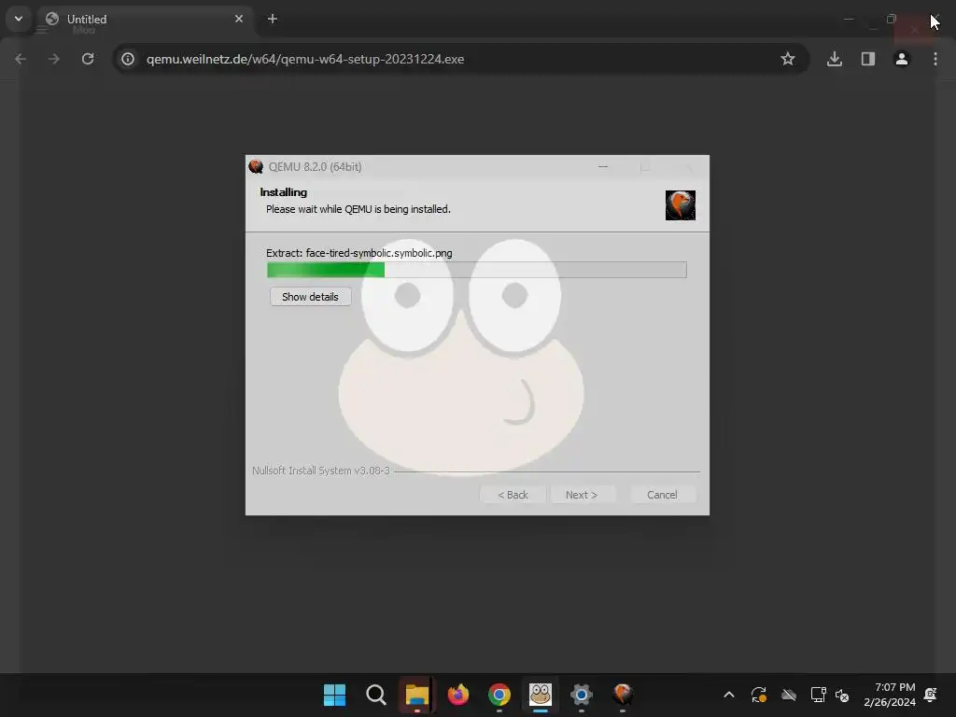Image resolution: width=956 pixels, height=717 pixels.
Task: Close the Untitled tab
Action: click(x=239, y=19)
